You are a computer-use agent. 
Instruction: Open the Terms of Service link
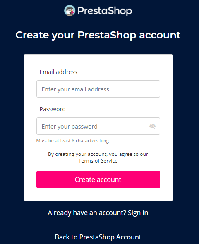98,161
